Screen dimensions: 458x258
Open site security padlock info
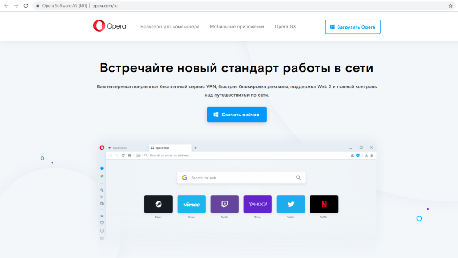point(38,5)
